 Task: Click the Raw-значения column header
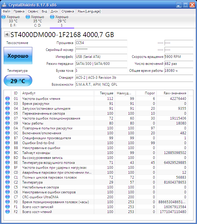[x=172, y=93]
